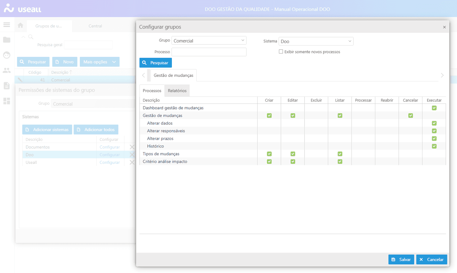Screen dimensions: 457x273
Task: Select the 'Gestão de mudanças' tab
Action: [173, 75]
